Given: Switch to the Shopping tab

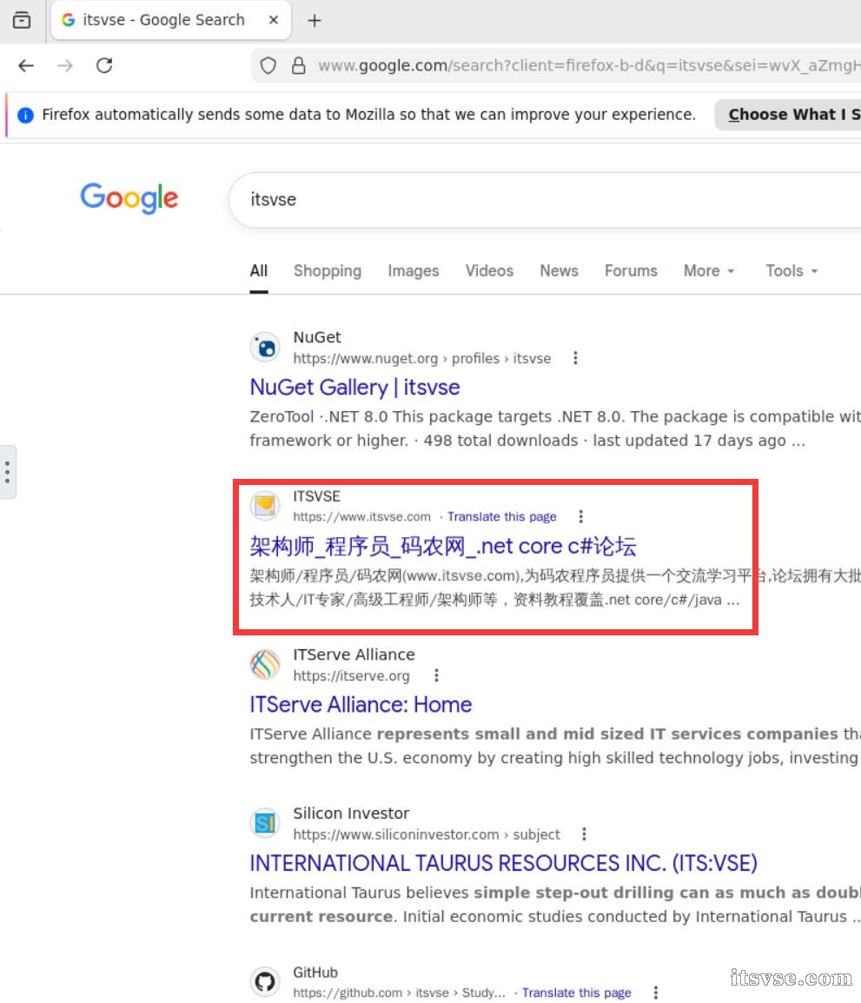Looking at the screenshot, I should click(x=328, y=271).
